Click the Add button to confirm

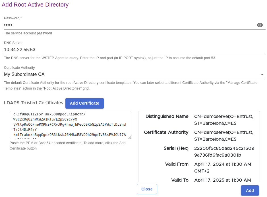coord(250,190)
